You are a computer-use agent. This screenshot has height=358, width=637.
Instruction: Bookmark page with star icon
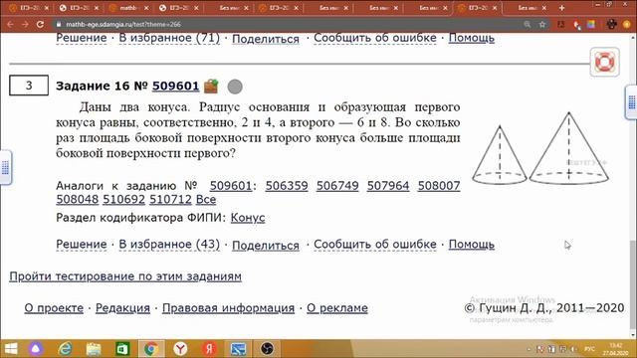click(x=541, y=24)
